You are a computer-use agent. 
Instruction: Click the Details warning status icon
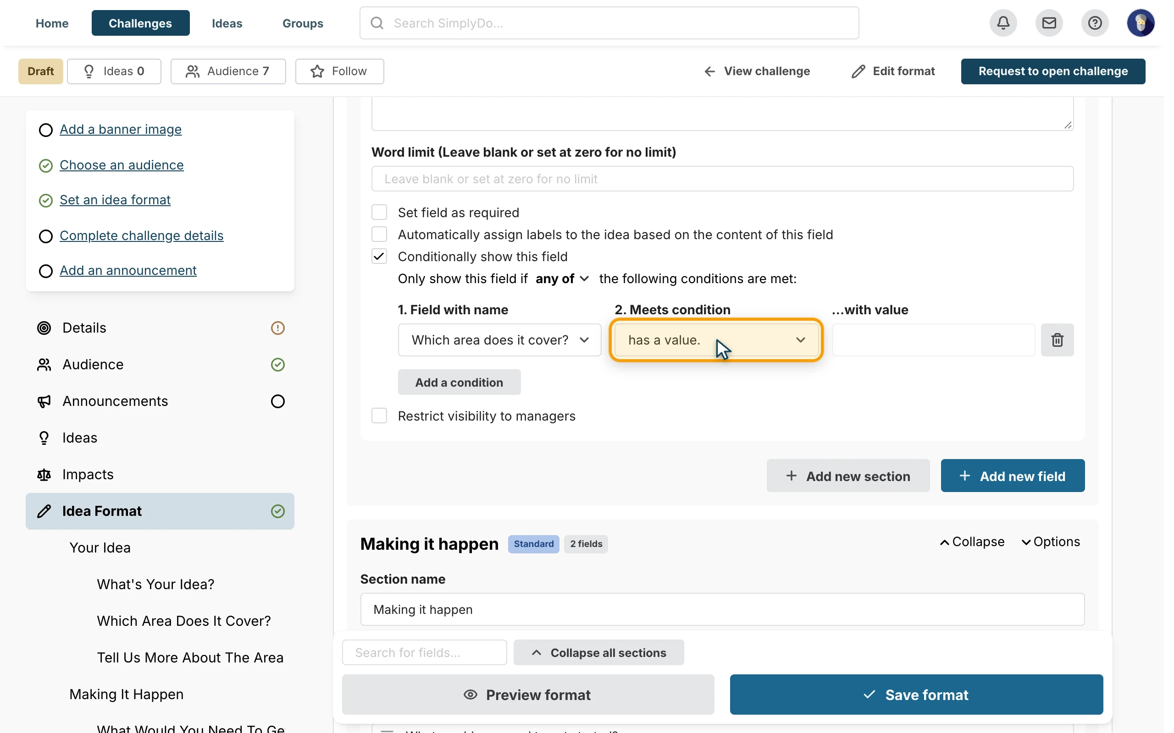coord(277,328)
